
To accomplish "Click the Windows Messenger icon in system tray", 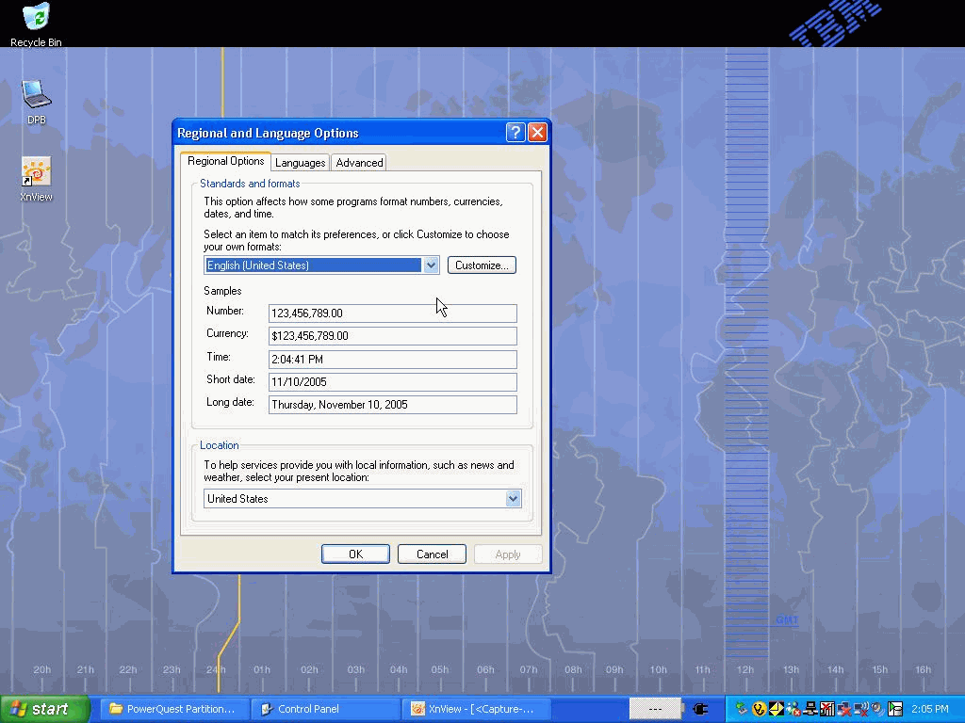I will pos(793,709).
